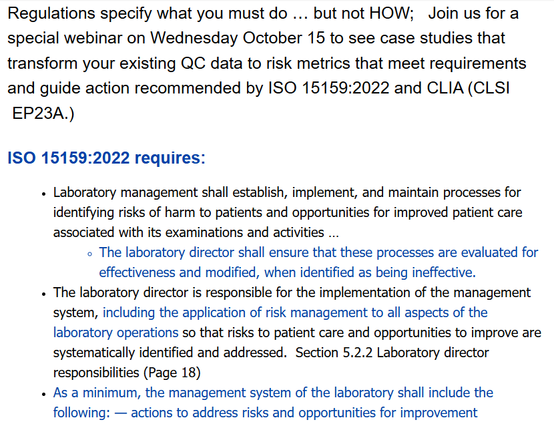Screen dimensions: 554x424
Task: Click blue line "effectiveness and modified, when identified"
Action: click(287, 272)
